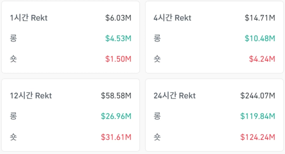Image resolution: width=285 pixels, height=154 pixels.
Task: Click the red $4.24M short value
Action: (x=262, y=59)
